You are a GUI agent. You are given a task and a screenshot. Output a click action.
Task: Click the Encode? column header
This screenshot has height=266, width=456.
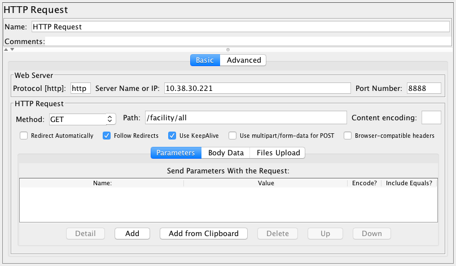pyautogui.click(x=365, y=183)
